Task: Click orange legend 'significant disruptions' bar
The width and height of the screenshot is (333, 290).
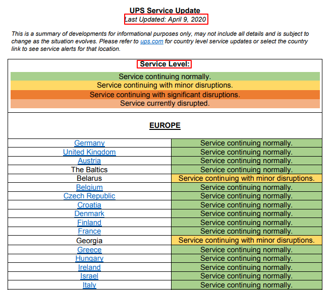Action: 165,95
